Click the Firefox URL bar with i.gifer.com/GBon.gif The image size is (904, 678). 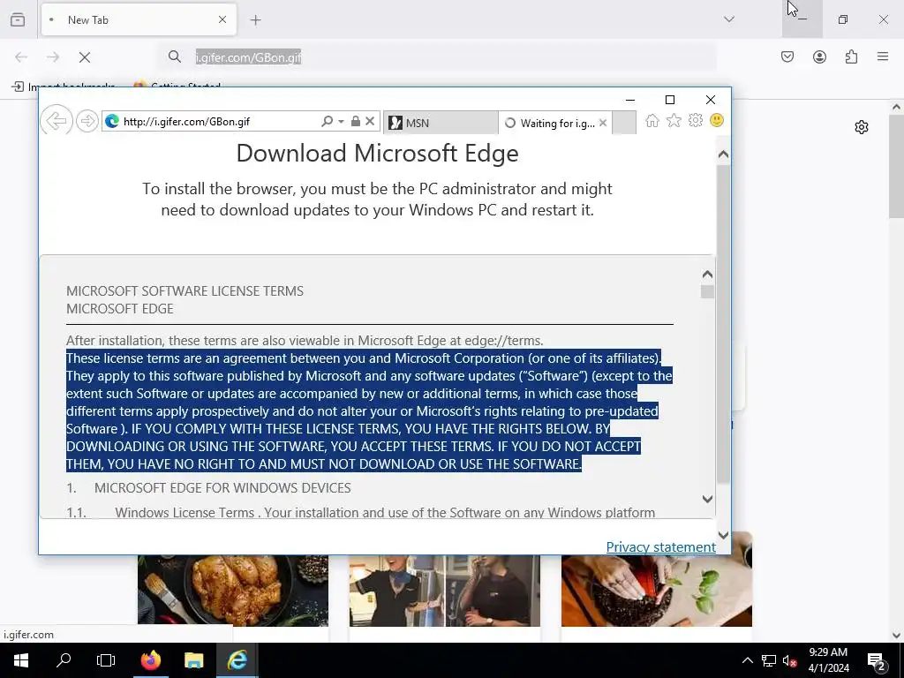click(438, 57)
